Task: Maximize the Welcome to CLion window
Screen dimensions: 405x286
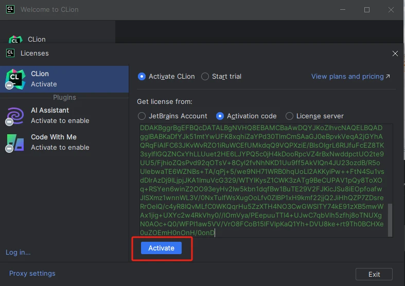Action: point(367,9)
